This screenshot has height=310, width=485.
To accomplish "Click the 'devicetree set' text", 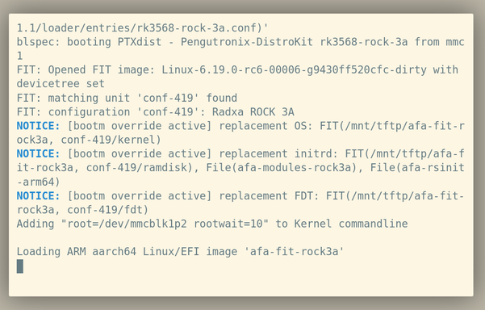I will [61, 84].
